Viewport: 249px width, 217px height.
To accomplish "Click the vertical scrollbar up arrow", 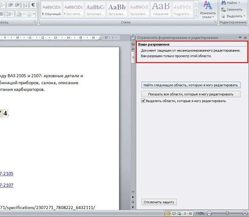I will click(x=133, y=49).
